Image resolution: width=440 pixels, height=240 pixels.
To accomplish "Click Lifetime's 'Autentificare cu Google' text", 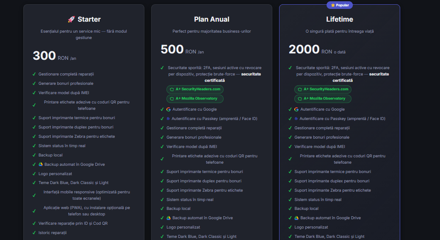I will click(x=322, y=109).
